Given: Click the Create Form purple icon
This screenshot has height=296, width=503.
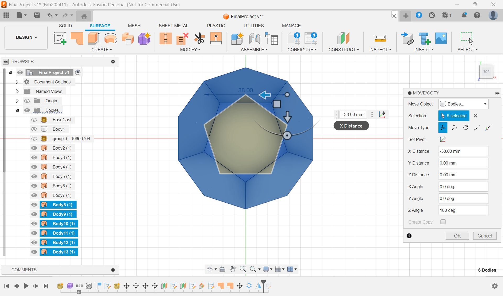Looking at the screenshot, I should coord(144,38).
